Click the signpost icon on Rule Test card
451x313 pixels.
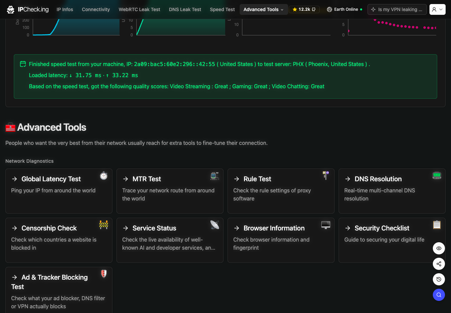326,176
